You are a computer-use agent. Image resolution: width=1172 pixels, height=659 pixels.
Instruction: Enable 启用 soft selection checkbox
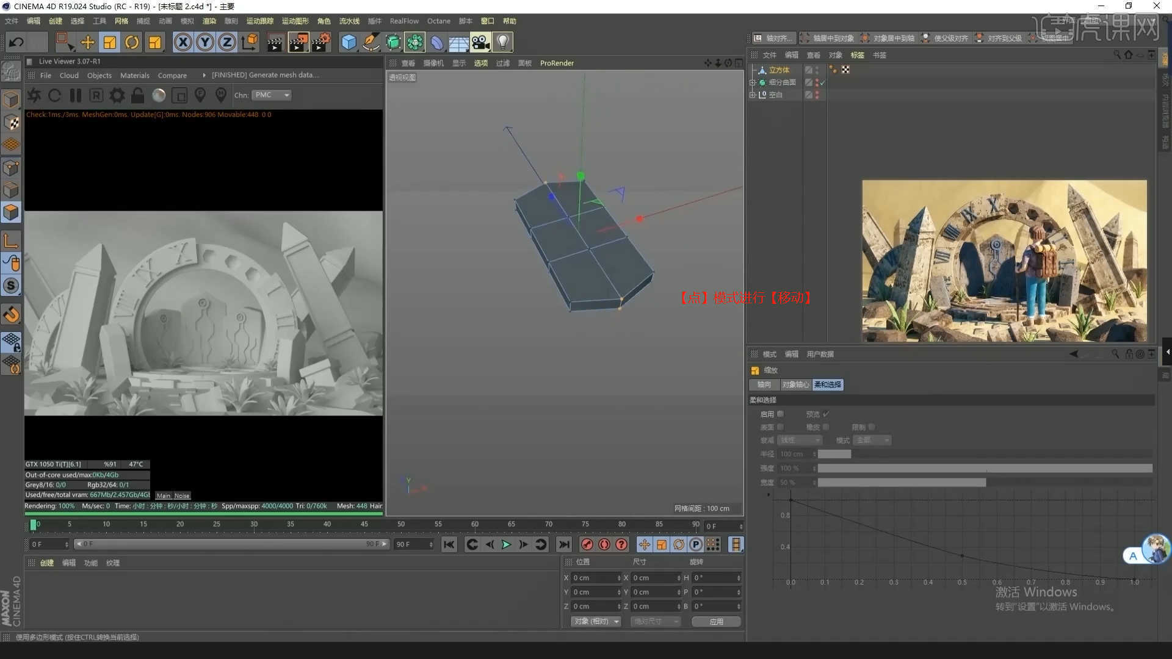(x=780, y=414)
